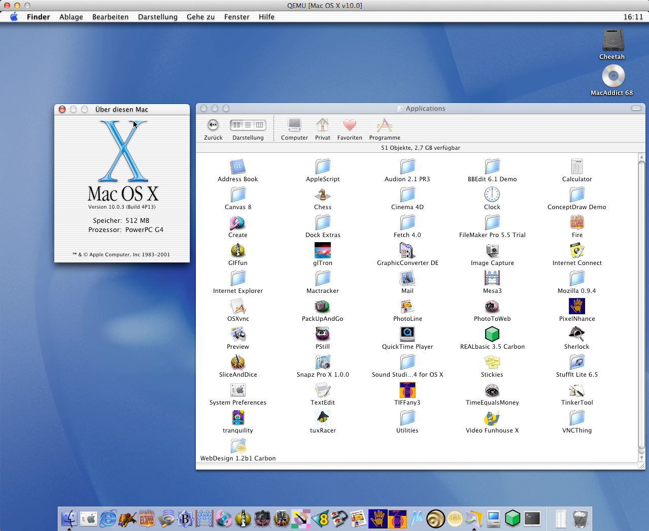Click the Create app icon
Image resolution: width=649 pixels, height=531 pixels.
click(237, 222)
